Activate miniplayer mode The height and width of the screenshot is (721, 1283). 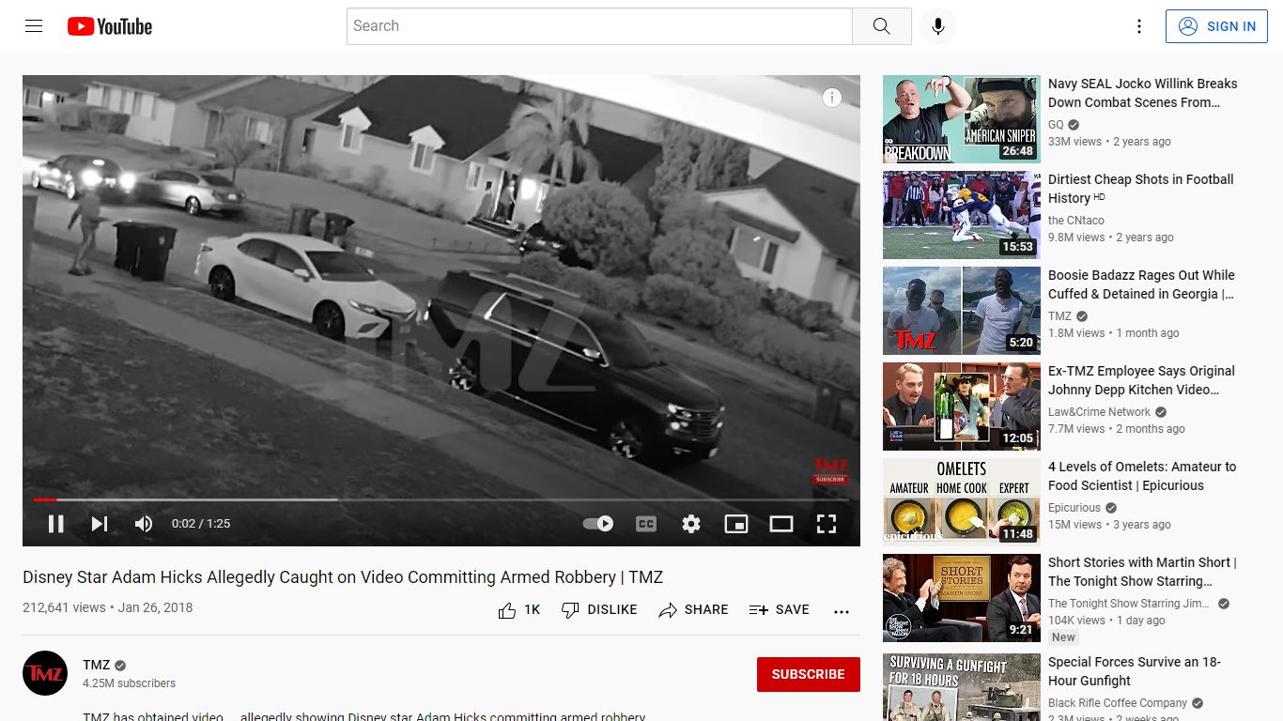point(736,524)
